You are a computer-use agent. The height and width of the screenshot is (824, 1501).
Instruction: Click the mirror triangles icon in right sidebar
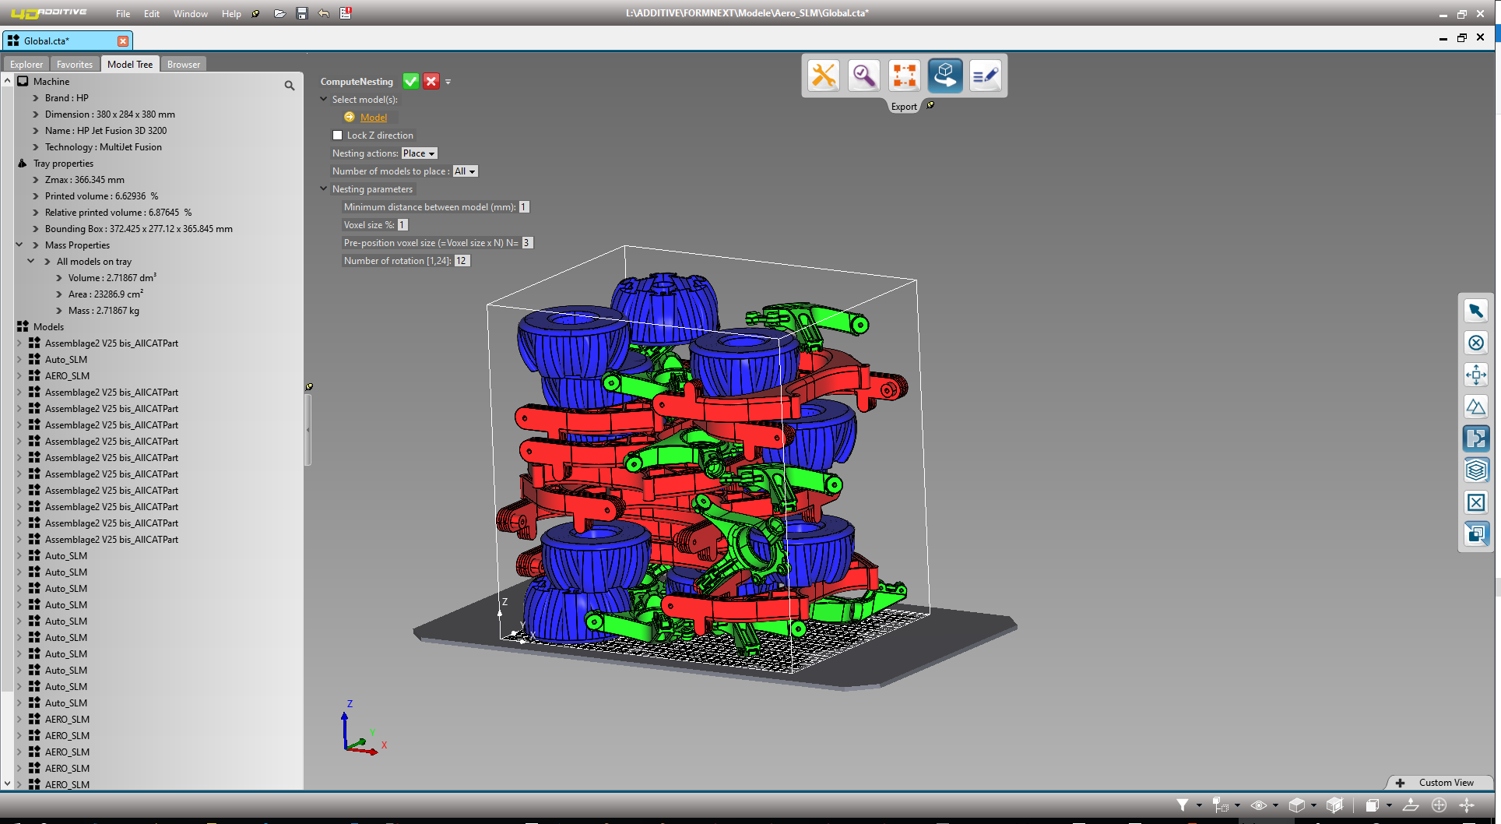[1476, 406]
